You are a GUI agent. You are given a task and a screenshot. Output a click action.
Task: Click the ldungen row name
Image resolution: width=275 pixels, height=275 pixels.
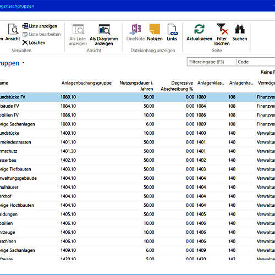pyautogui.click(x=9, y=214)
